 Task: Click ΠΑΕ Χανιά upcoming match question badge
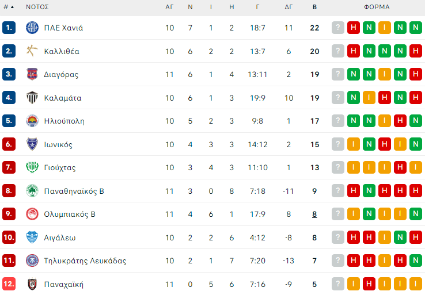point(338,28)
